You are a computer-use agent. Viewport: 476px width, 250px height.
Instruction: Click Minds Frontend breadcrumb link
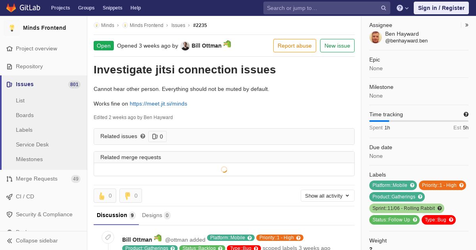(x=146, y=25)
